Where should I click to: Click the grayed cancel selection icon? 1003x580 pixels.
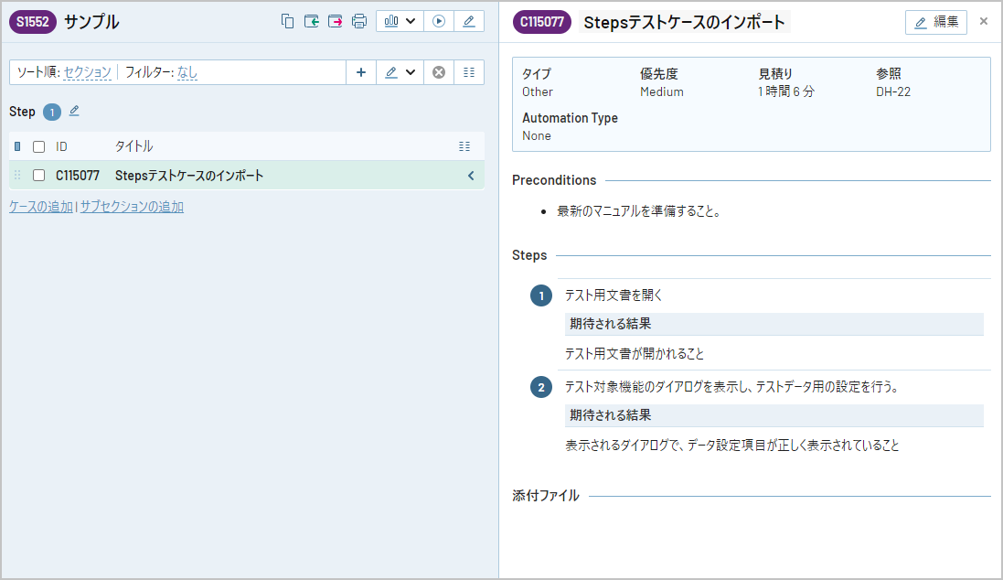tap(438, 71)
